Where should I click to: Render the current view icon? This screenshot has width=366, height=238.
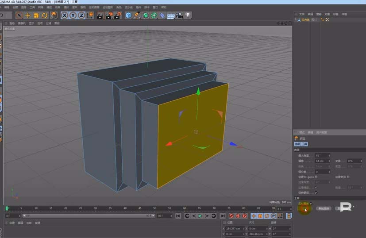[x=100, y=15]
